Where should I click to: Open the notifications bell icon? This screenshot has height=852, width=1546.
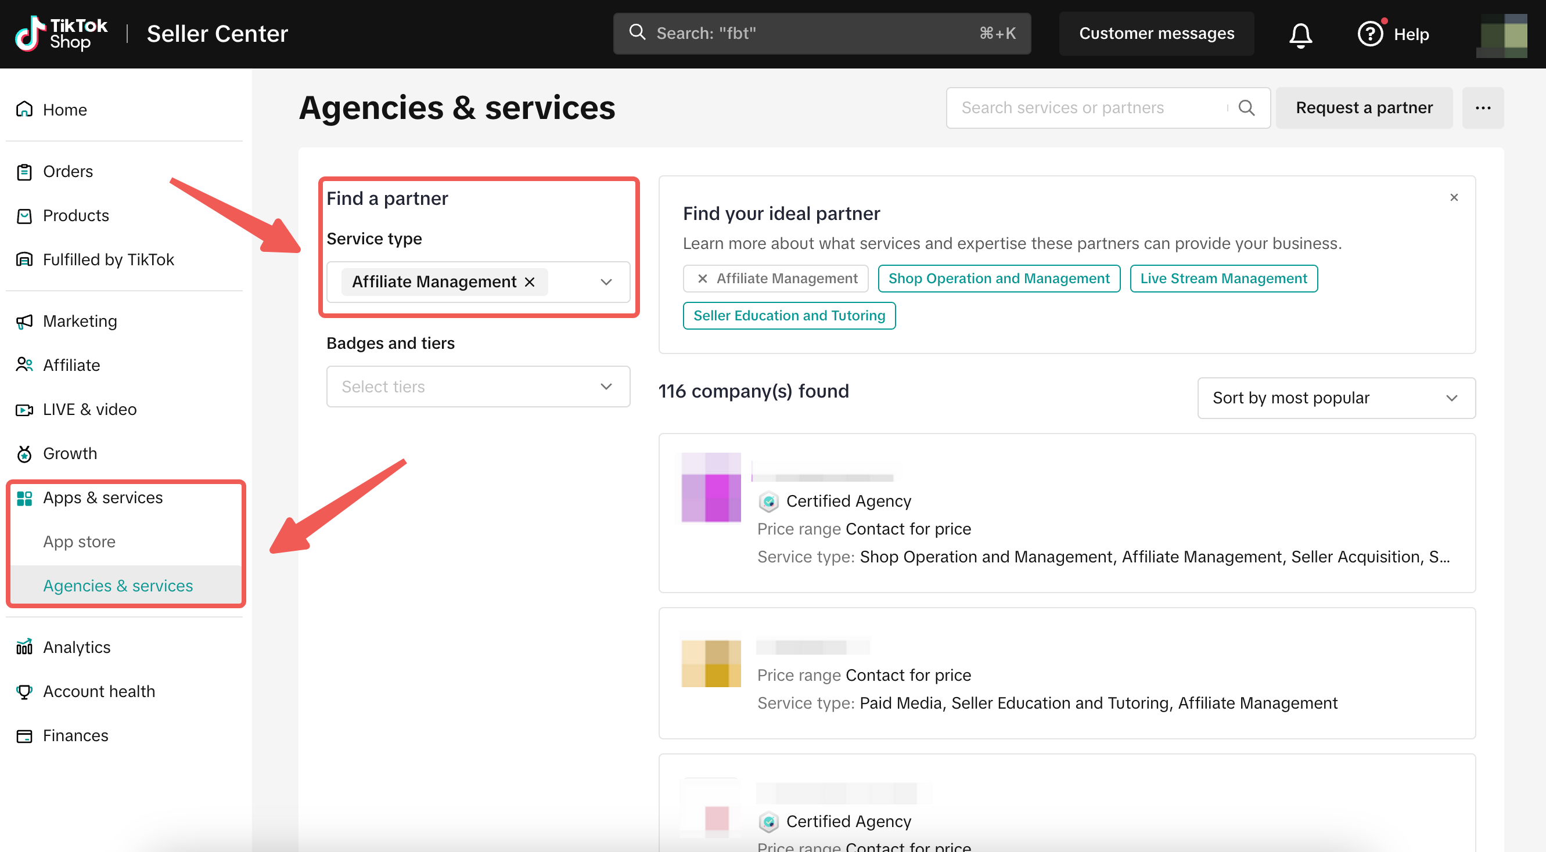pyautogui.click(x=1300, y=34)
